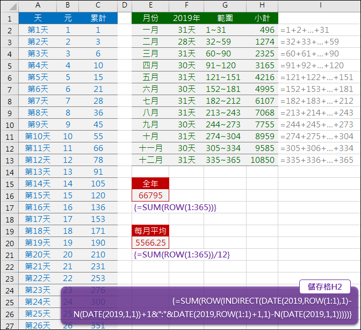Click formula text {=SUM(ROW(1:365))/12}
361x330 pixels.
click(x=182, y=255)
